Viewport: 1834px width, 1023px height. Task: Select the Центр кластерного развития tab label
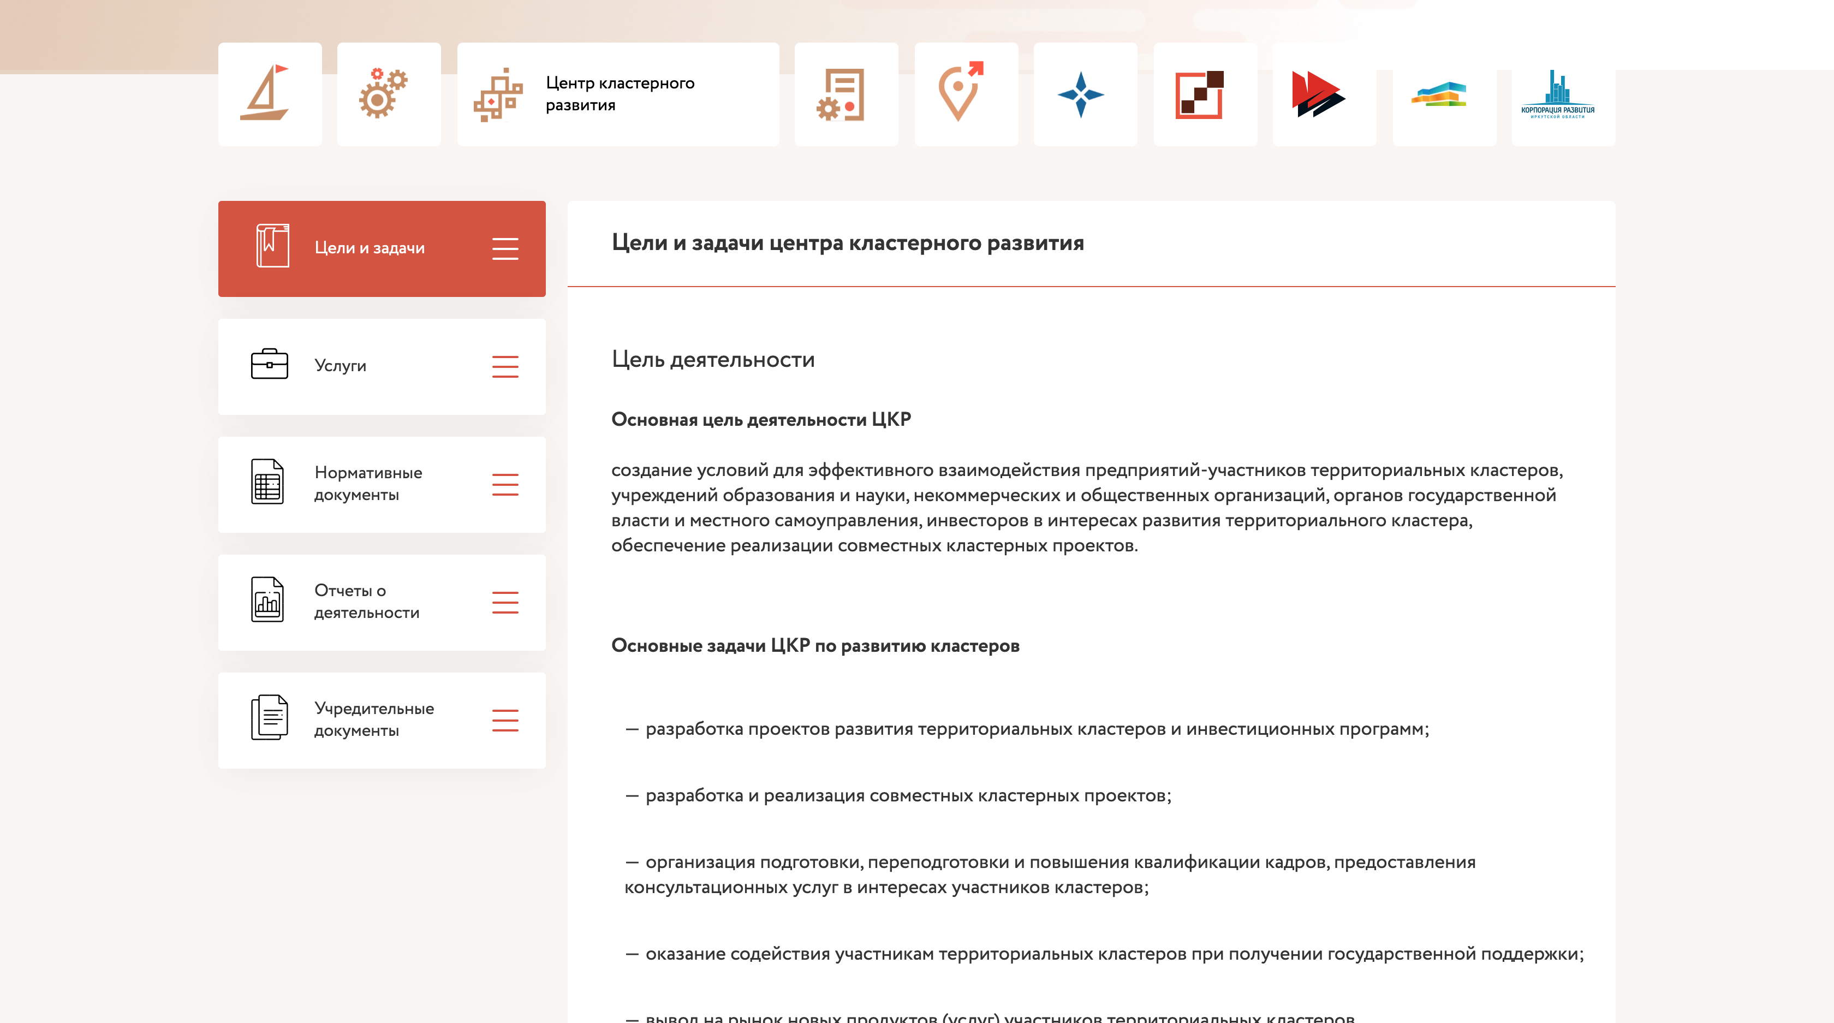coord(620,94)
